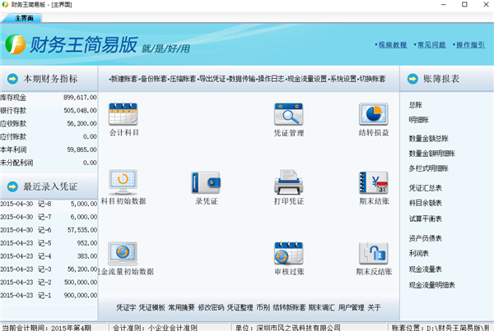Select voucher row 记-5 amount 952.00
This screenshot has height=331, width=494.
(49, 243)
